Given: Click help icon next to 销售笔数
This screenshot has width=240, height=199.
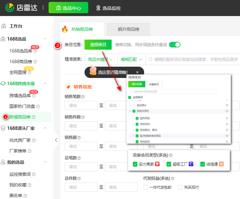Looking at the screenshot, I should click(83, 97).
